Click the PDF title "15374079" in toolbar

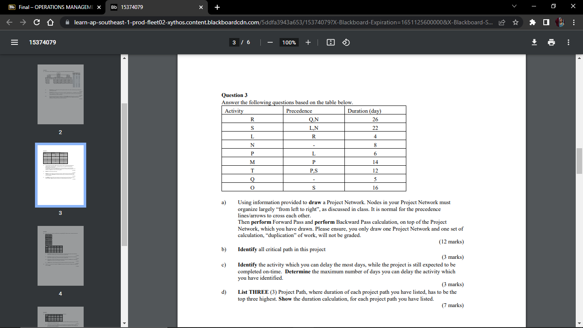tap(43, 42)
